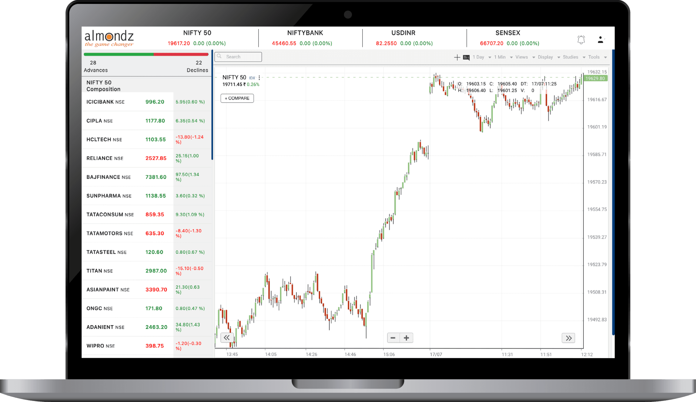
Task: Select the CIPLA NSE row
Action: point(146,120)
